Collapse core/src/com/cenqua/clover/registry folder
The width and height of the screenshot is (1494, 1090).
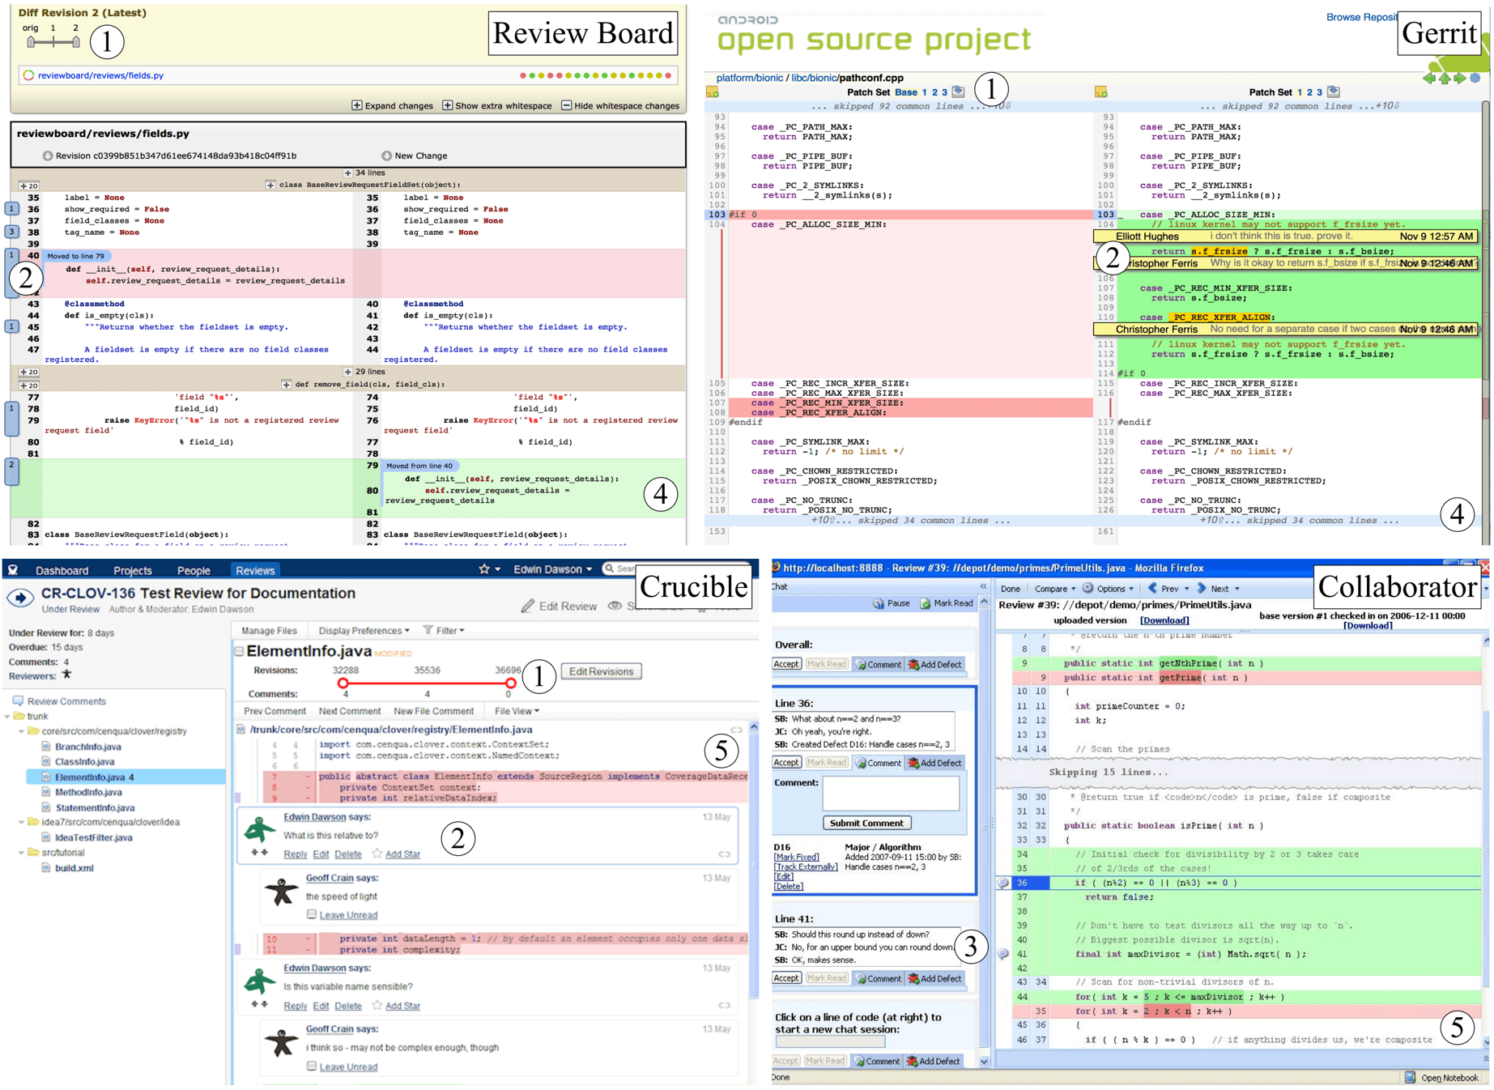pyautogui.click(x=22, y=731)
